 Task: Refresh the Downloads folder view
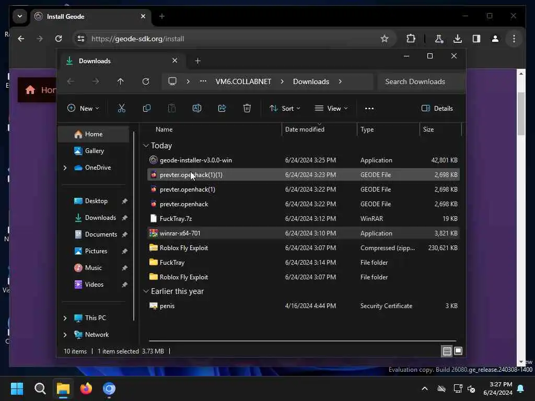[146, 81]
